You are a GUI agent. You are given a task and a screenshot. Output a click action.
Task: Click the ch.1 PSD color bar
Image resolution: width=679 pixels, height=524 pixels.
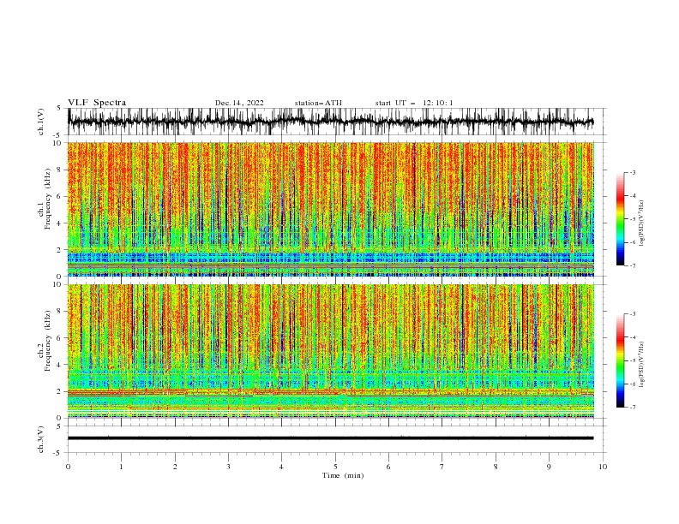pyautogui.click(x=620, y=219)
